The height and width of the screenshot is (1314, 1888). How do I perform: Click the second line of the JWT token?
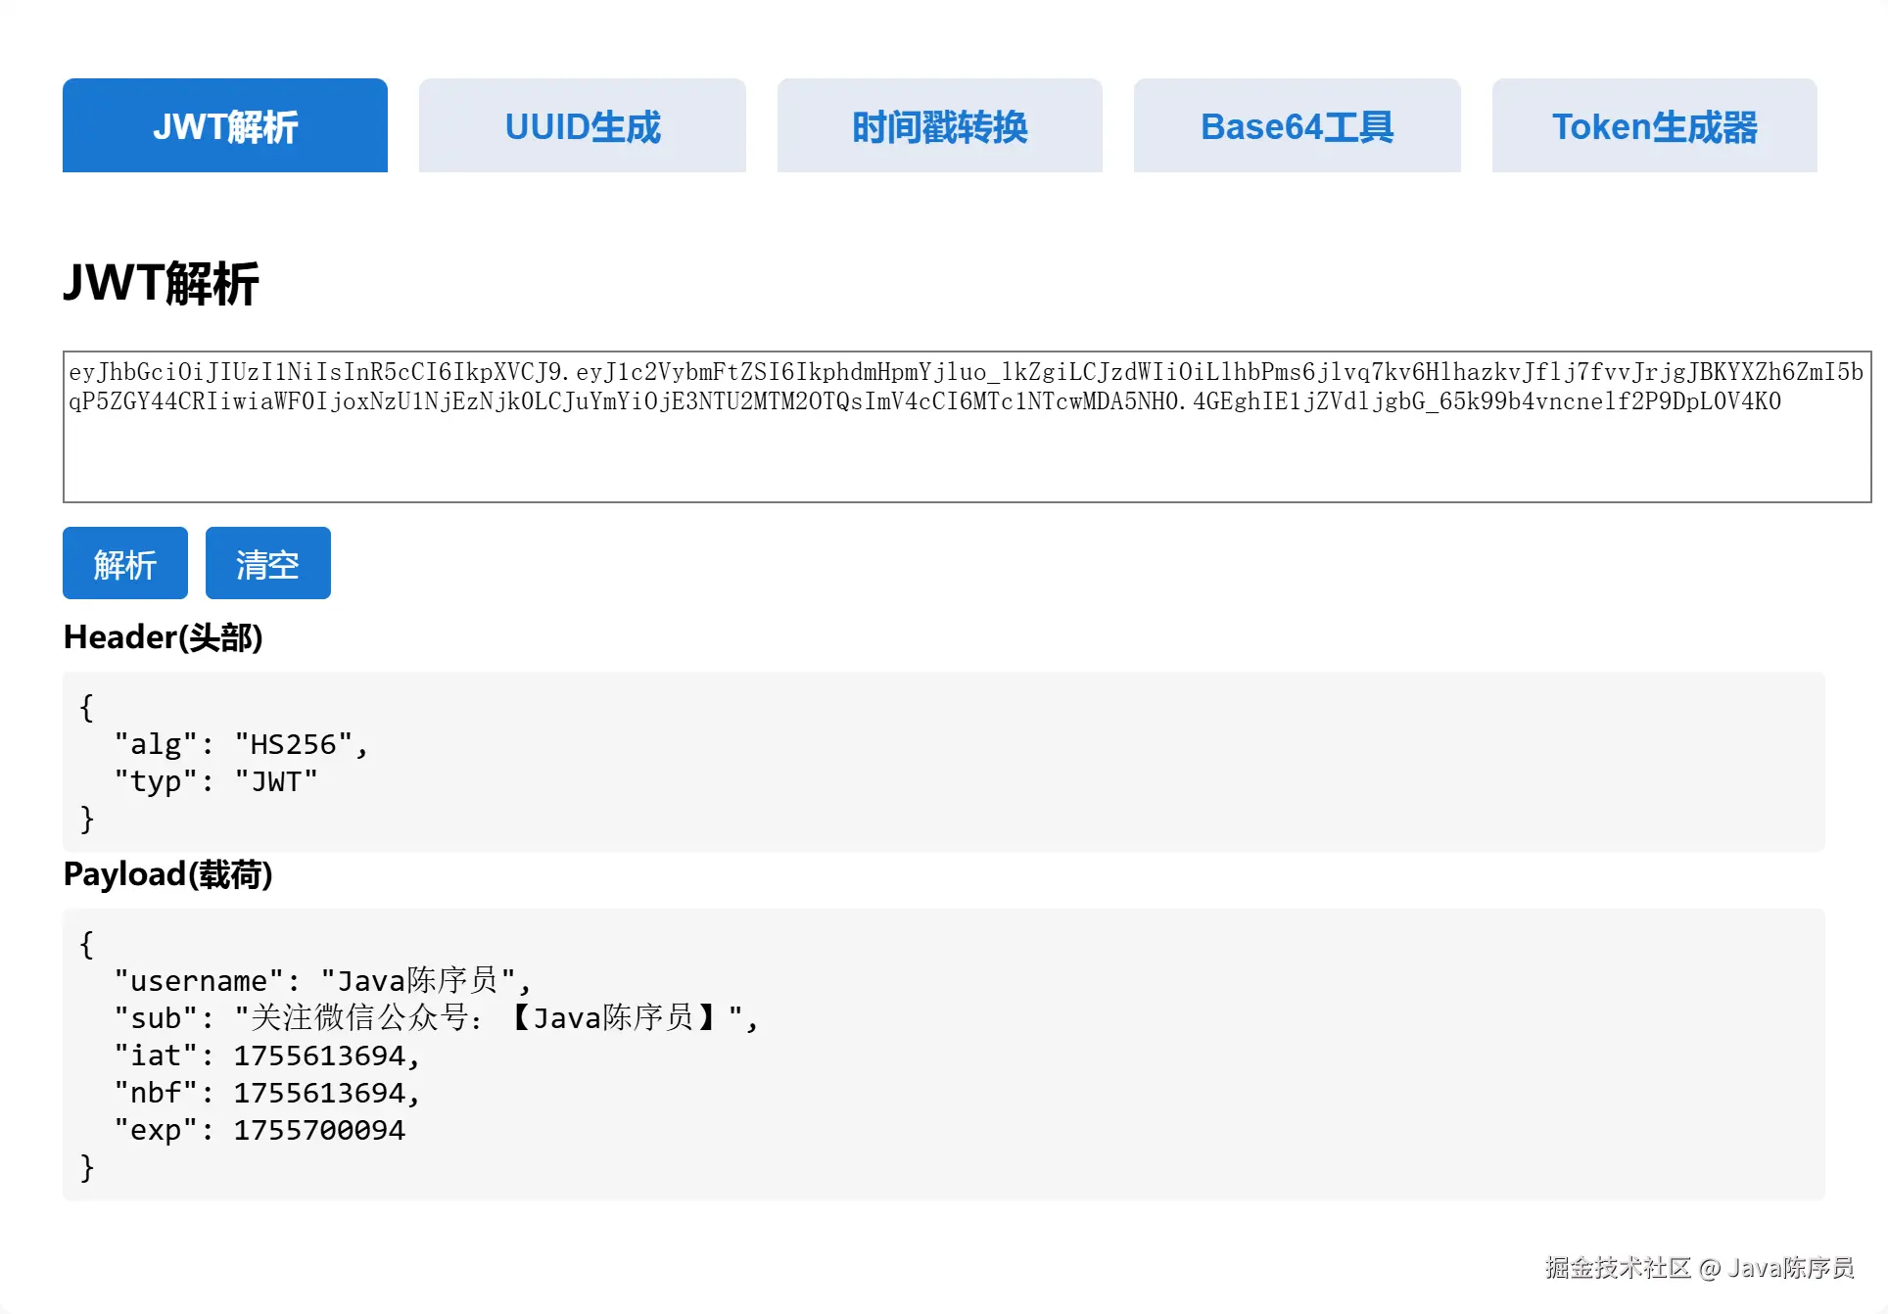tap(924, 401)
